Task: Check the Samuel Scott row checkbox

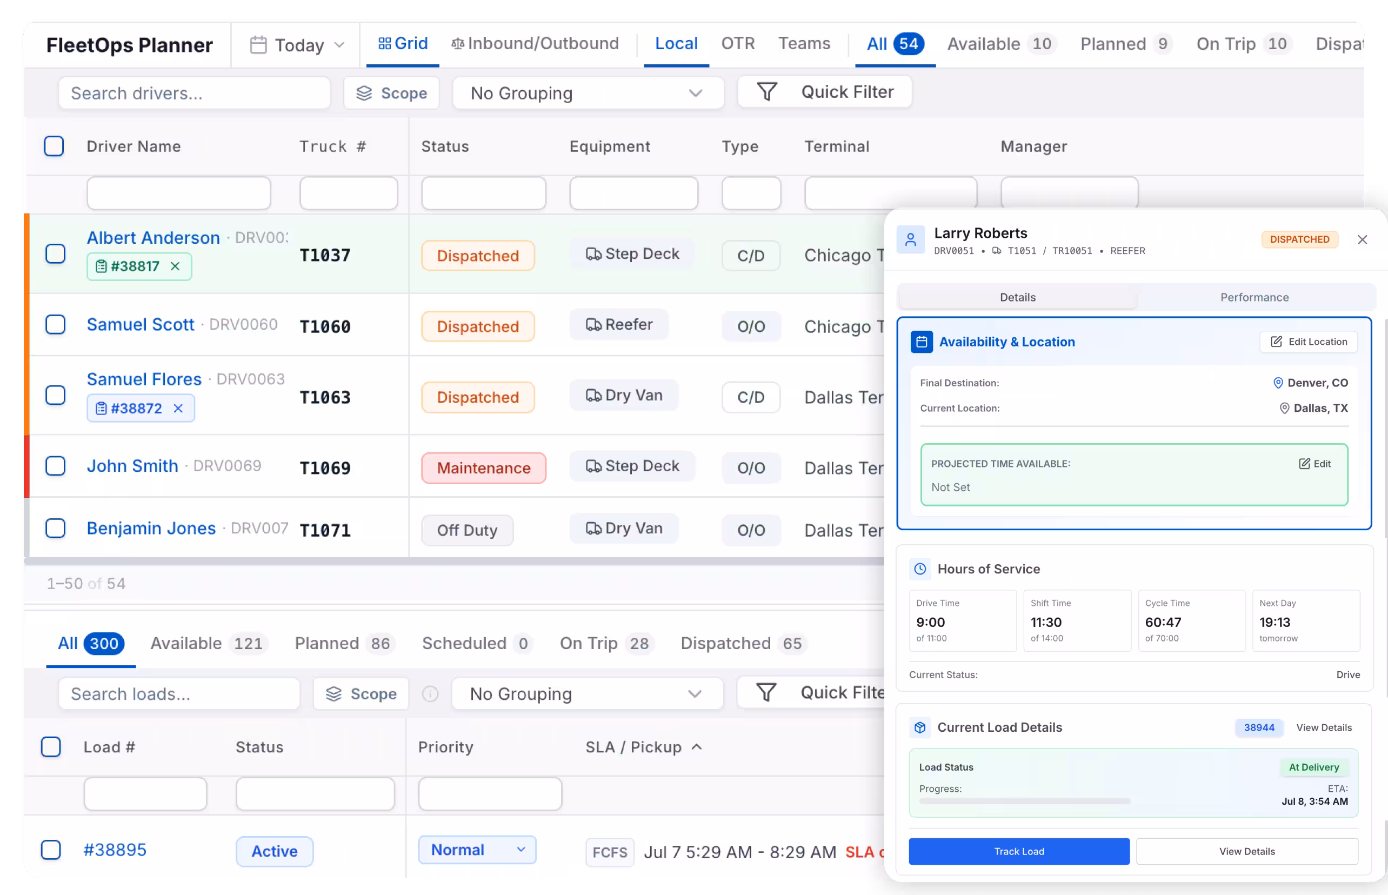Action: coord(55,324)
